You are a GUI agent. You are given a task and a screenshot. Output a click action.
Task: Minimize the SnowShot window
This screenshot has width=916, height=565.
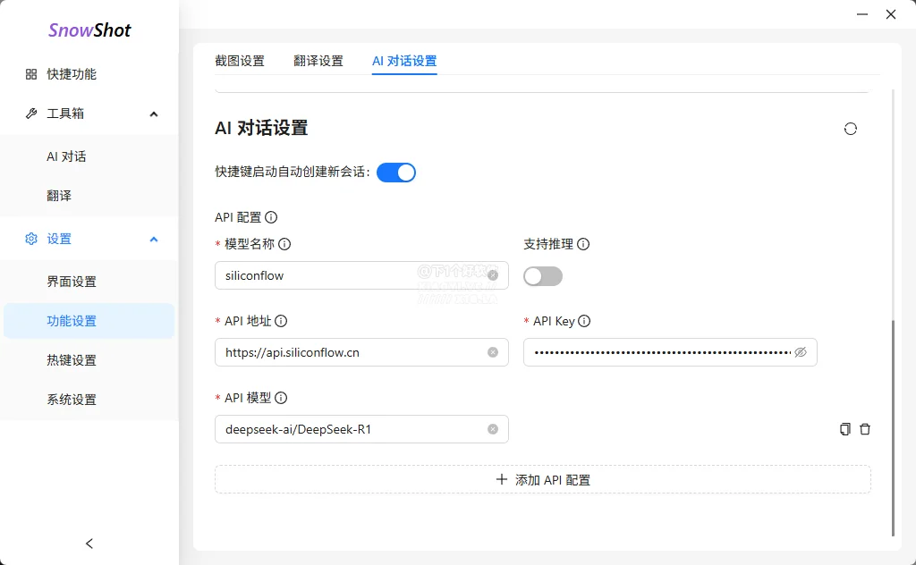(x=862, y=14)
